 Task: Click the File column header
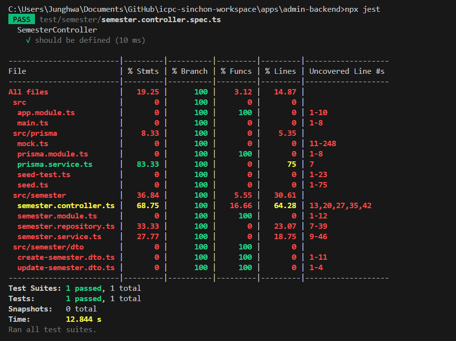pos(17,71)
